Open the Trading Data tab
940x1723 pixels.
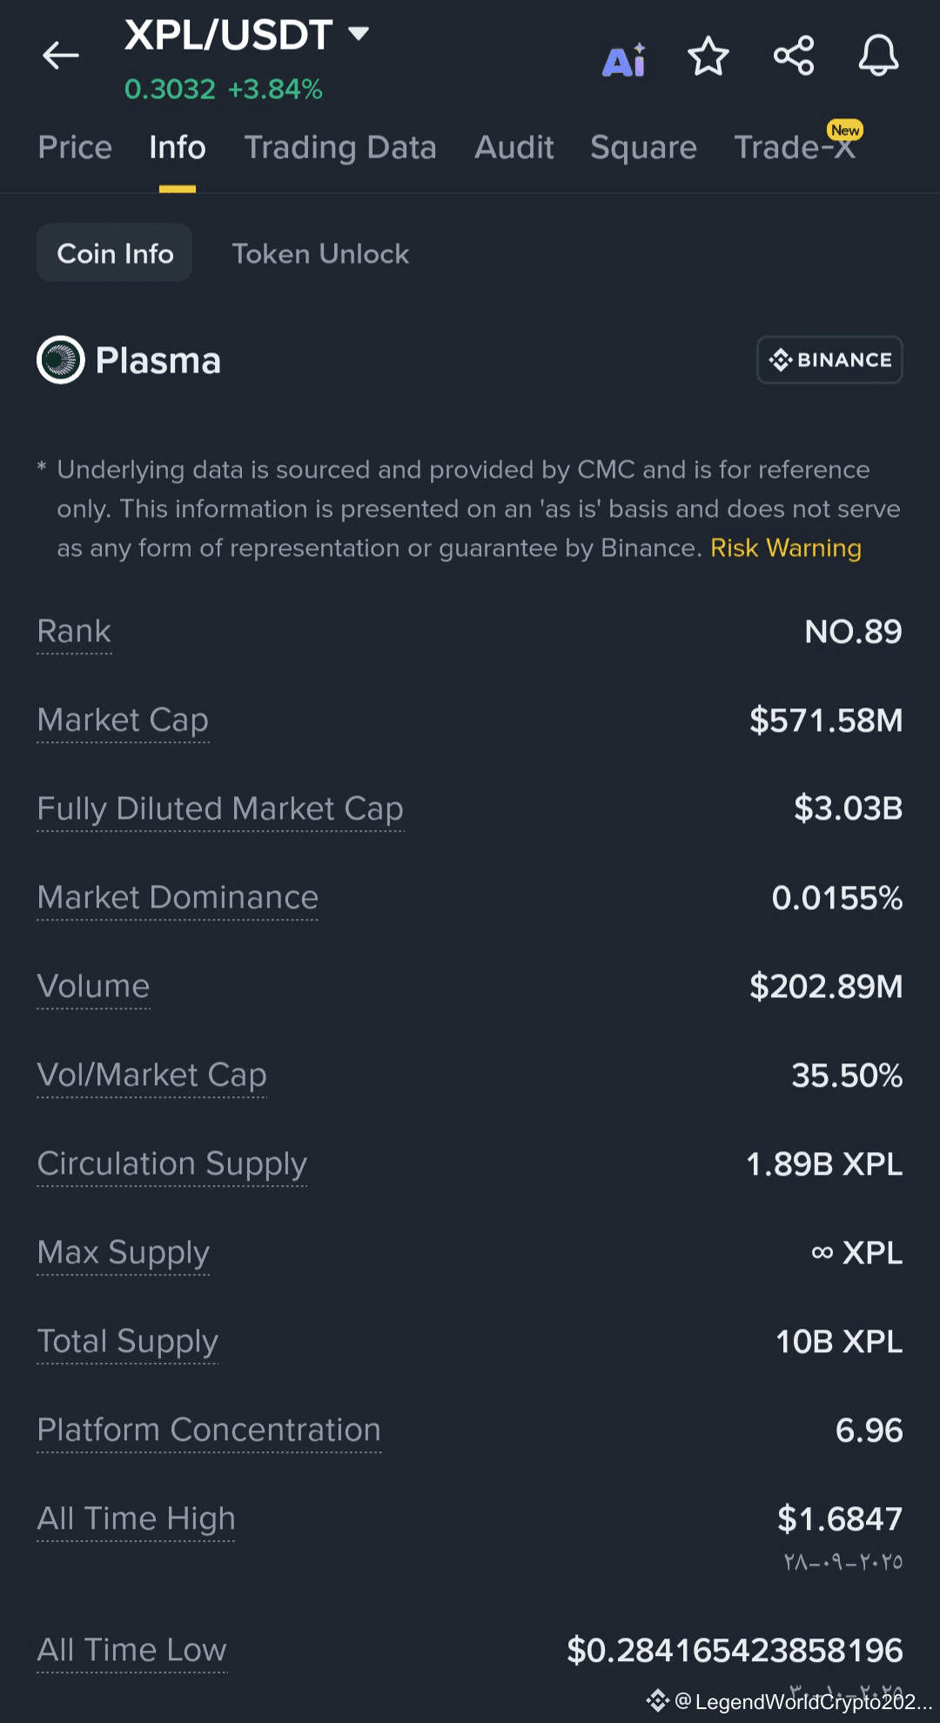[340, 148]
